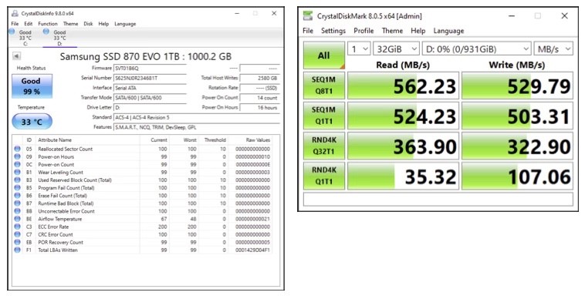Click the 35.32 RND4K Q1T1 read result
The width and height of the screenshot is (585, 299).
[x=403, y=176]
